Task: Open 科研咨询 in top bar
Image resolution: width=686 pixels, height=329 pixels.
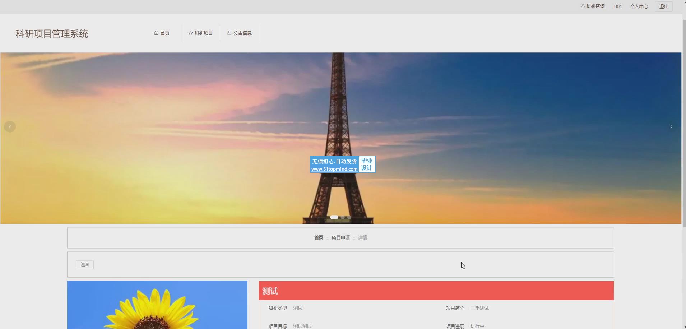Action: pyautogui.click(x=593, y=6)
